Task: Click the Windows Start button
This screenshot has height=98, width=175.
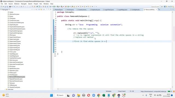Action: [51, 95]
